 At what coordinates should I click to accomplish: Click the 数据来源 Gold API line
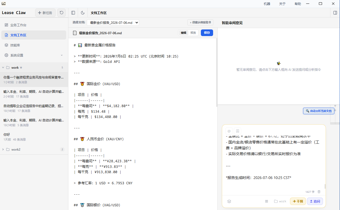point(97,62)
